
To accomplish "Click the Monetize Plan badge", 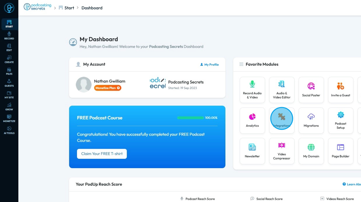I will (108, 88).
